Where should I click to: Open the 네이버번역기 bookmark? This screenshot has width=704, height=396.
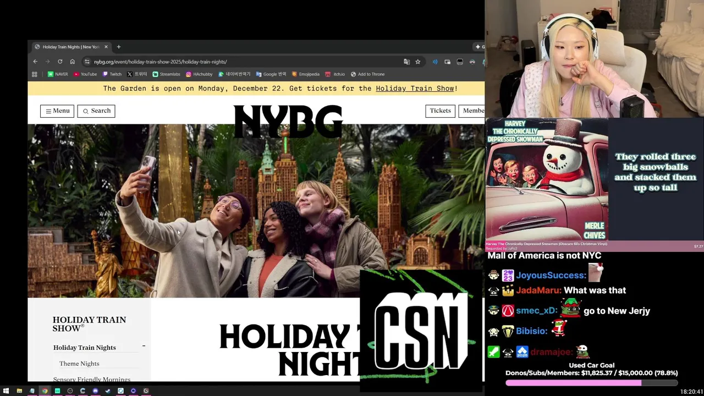click(x=234, y=74)
